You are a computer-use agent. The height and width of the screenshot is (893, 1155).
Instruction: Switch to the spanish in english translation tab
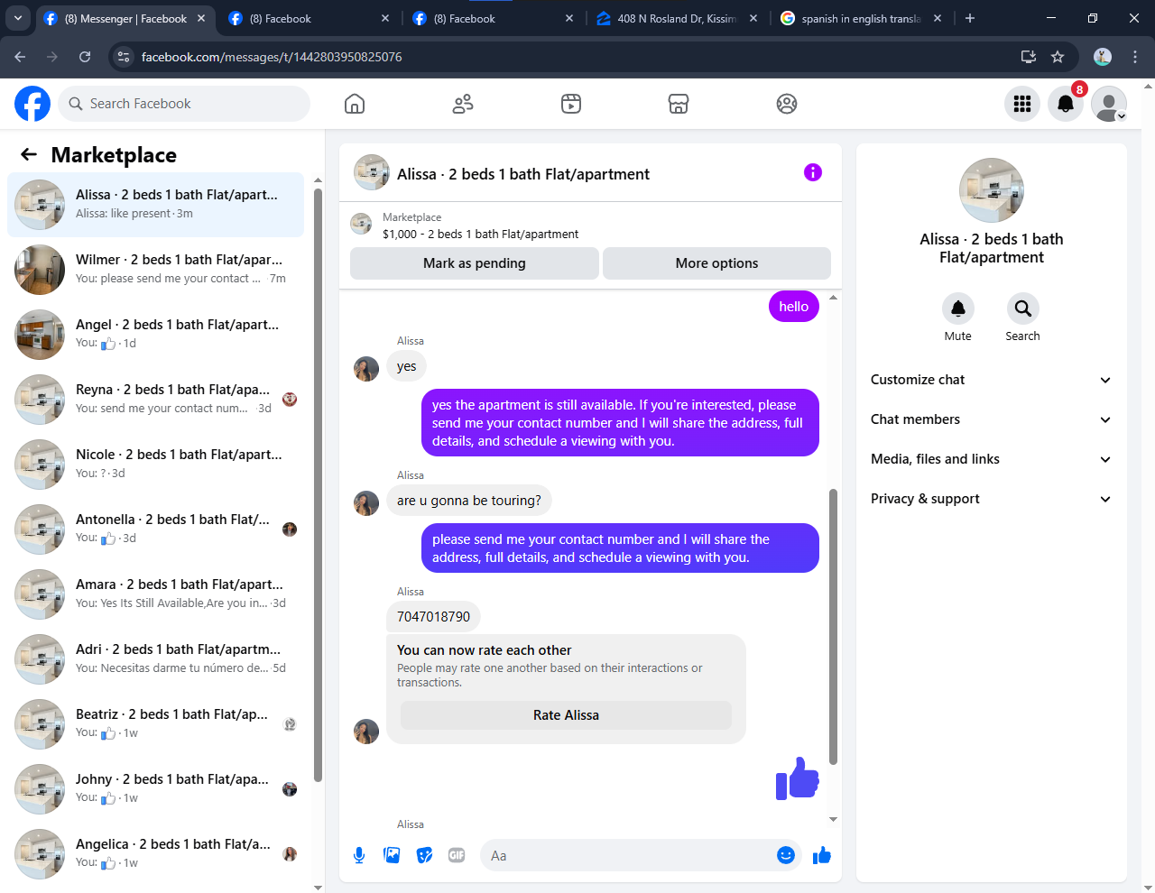pyautogui.click(x=860, y=18)
